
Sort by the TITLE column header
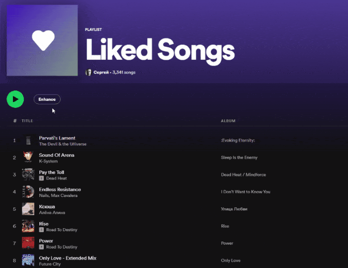click(x=27, y=121)
